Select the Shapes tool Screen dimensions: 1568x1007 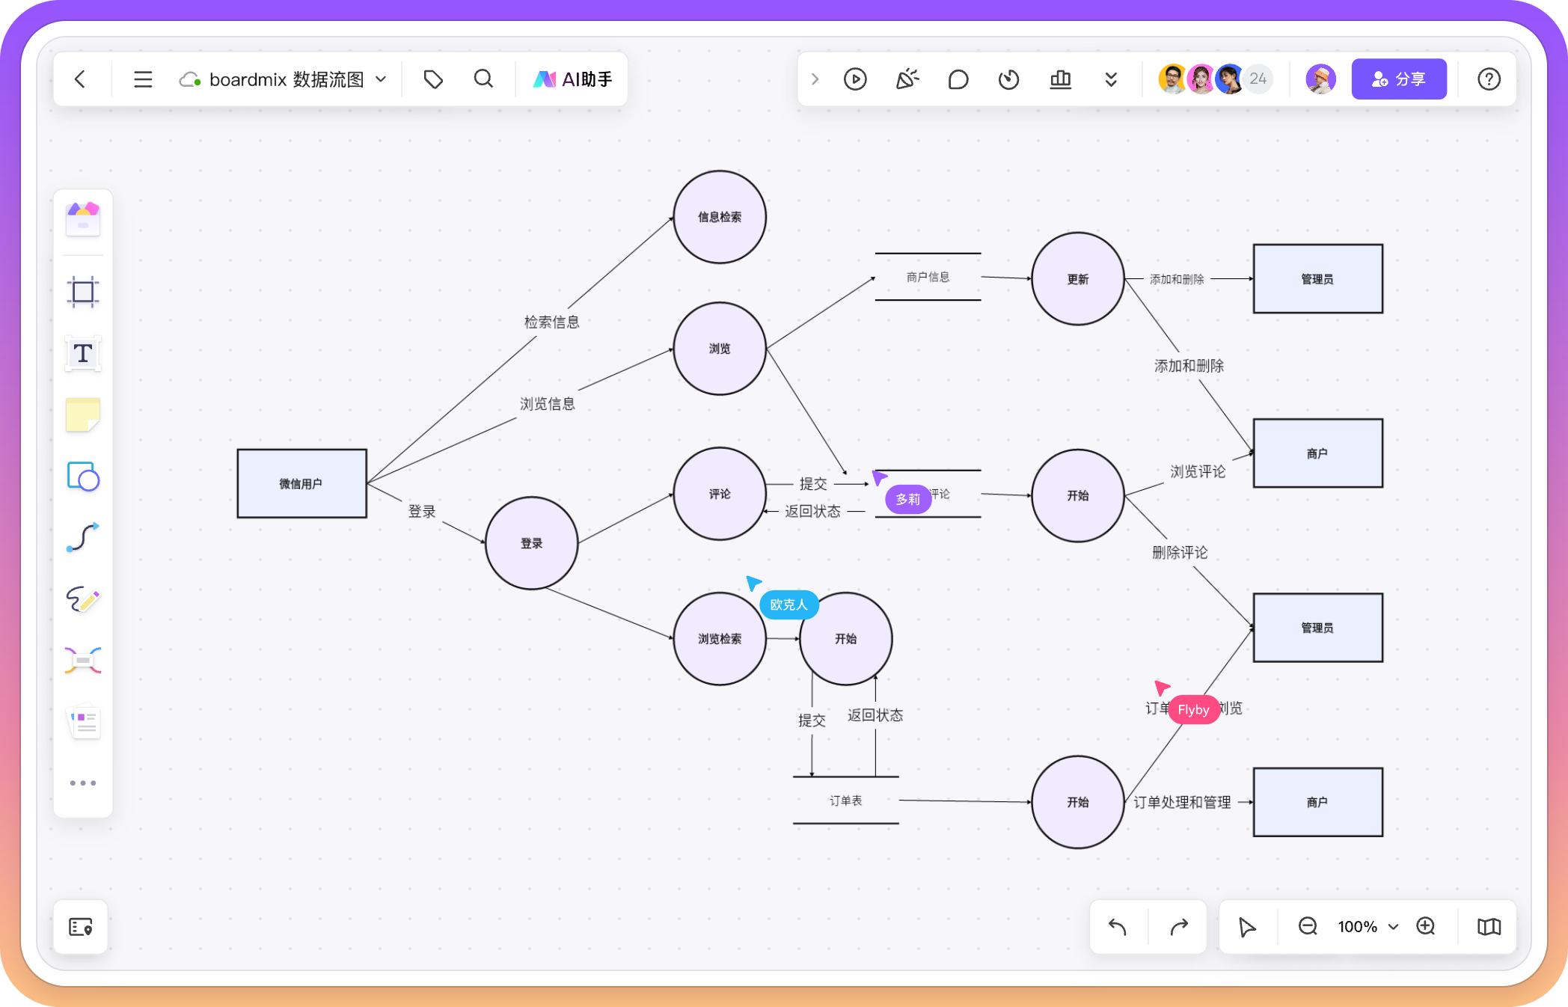[83, 476]
